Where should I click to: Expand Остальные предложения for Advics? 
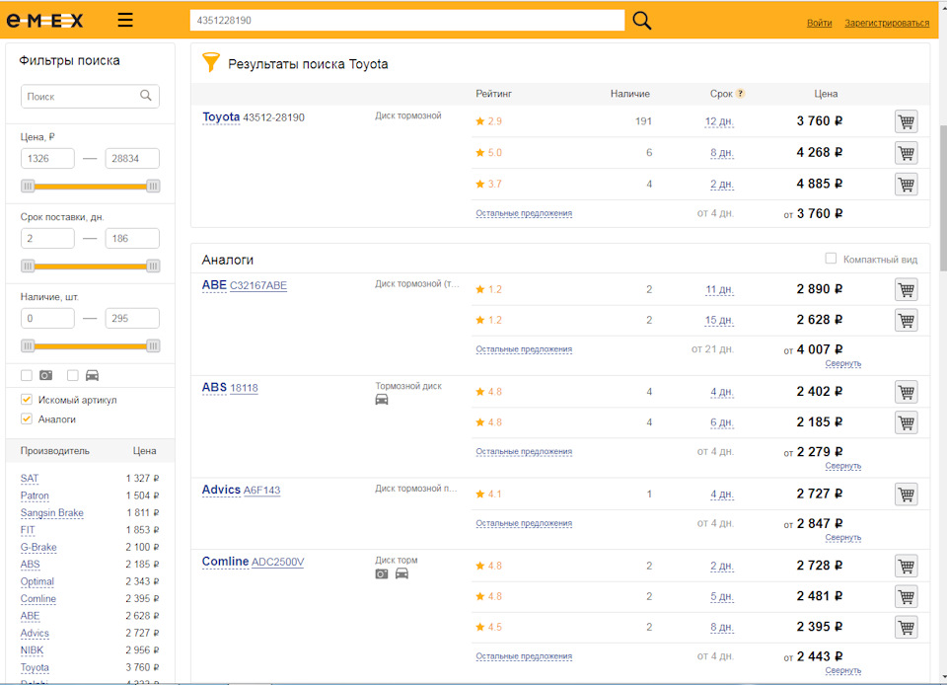click(x=524, y=523)
